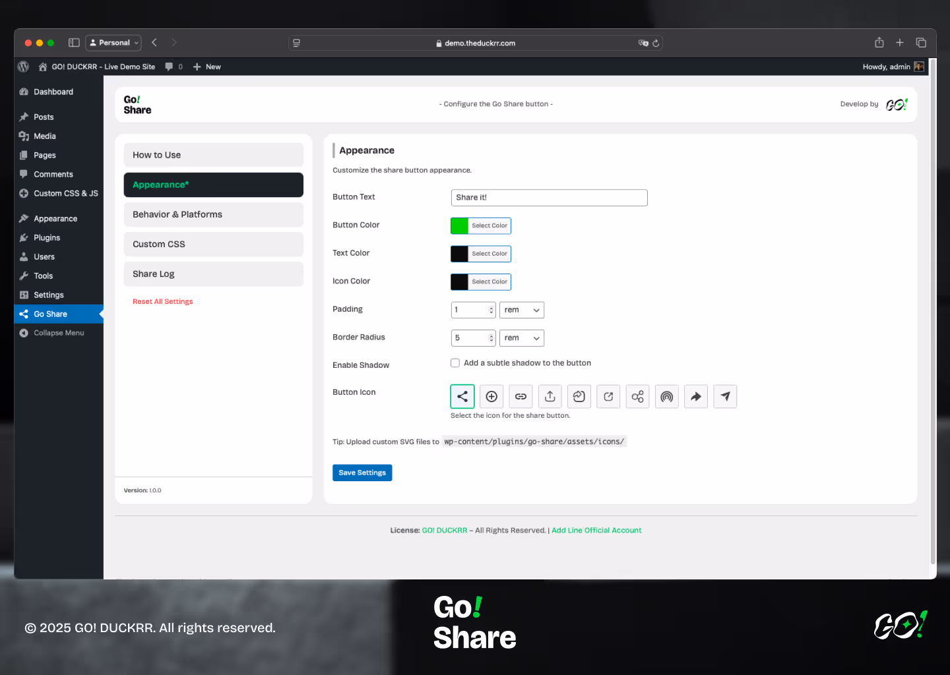Image resolution: width=950 pixels, height=675 pixels.
Task: Click the Save Settings button
Action: click(362, 473)
